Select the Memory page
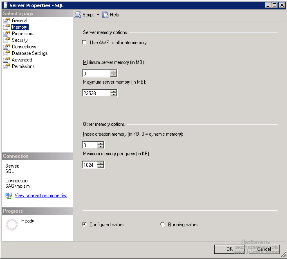 tap(20, 27)
